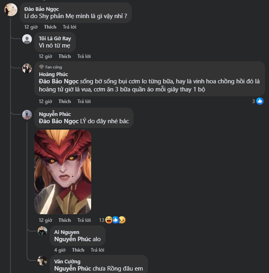The width and height of the screenshot is (269, 273).
Task: Like Ai Nguyen's alo reply
Action: [x=78, y=250]
